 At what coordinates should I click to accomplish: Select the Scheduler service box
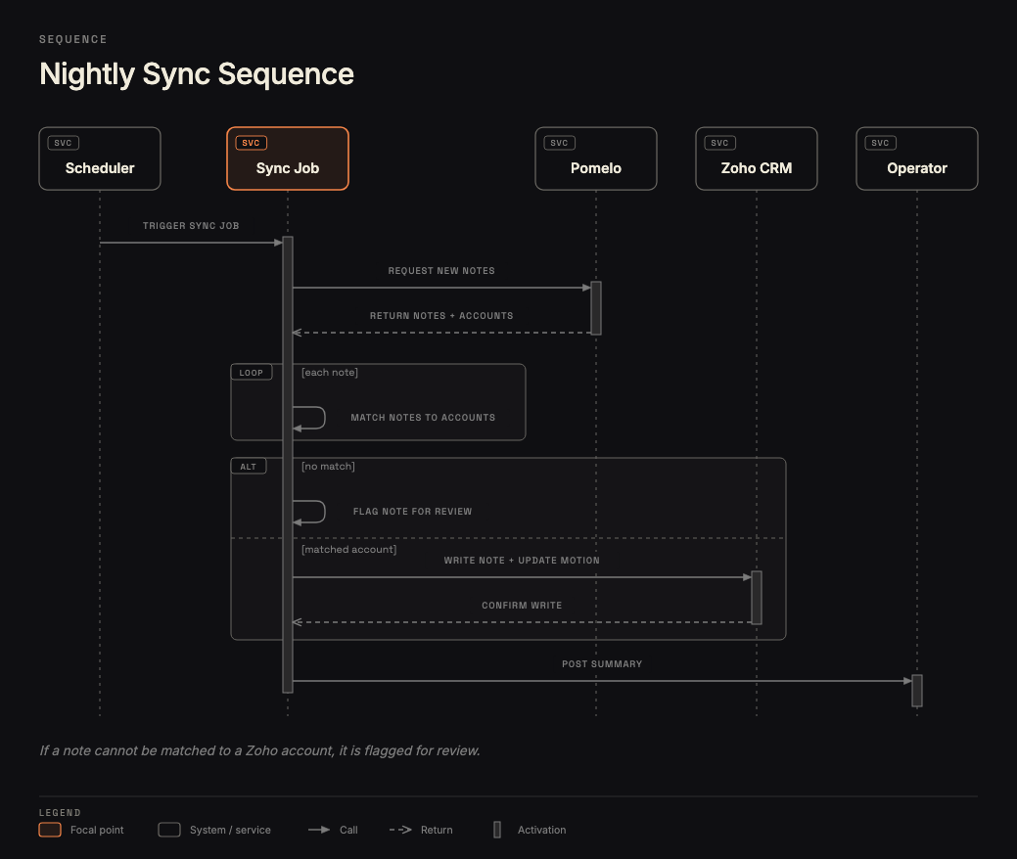(100, 158)
